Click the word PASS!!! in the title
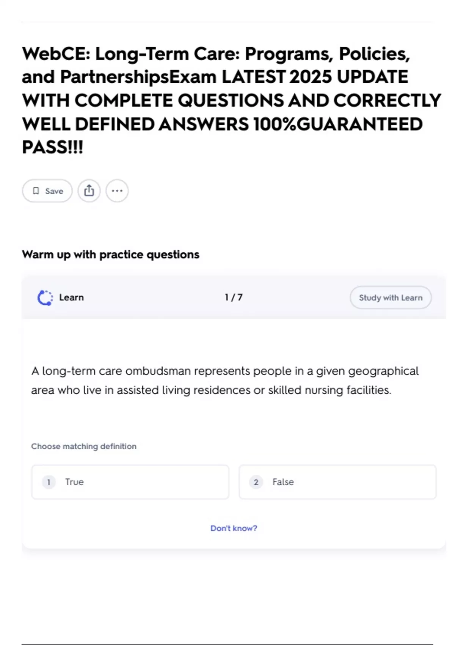Screen dimensions: 455x645 (x=52, y=147)
